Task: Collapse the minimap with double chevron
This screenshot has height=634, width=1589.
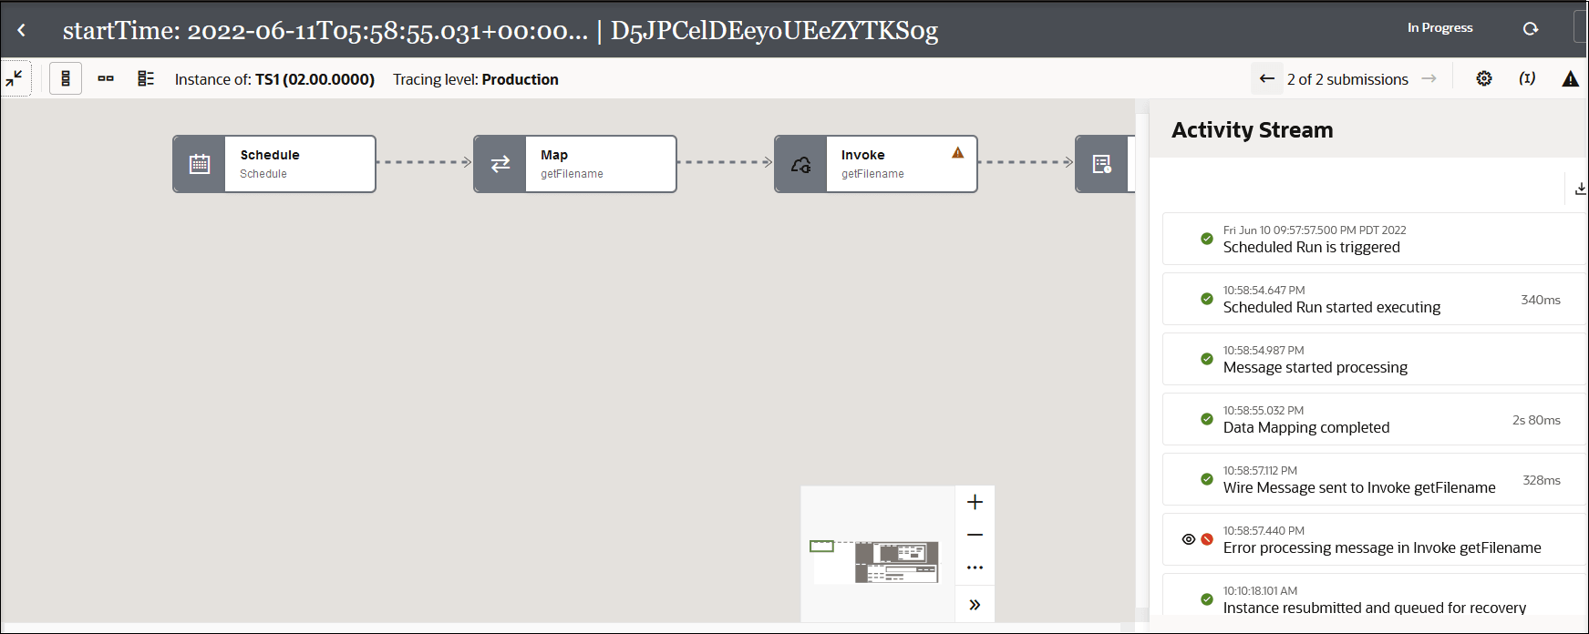Action: point(975,605)
